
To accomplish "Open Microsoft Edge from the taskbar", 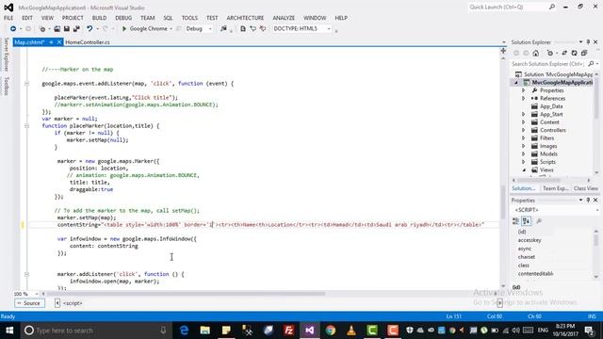I will click(x=185, y=331).
